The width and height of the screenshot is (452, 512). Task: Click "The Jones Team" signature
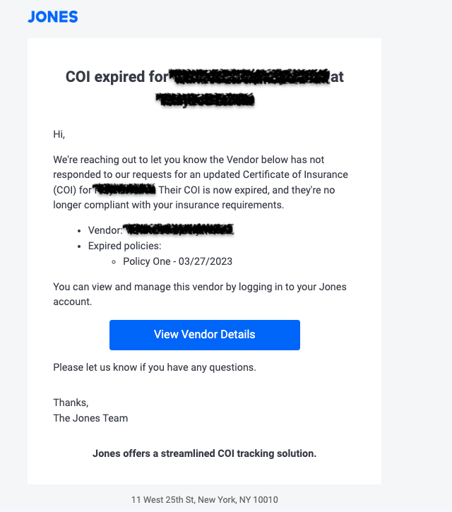click(x=90, y=418)
